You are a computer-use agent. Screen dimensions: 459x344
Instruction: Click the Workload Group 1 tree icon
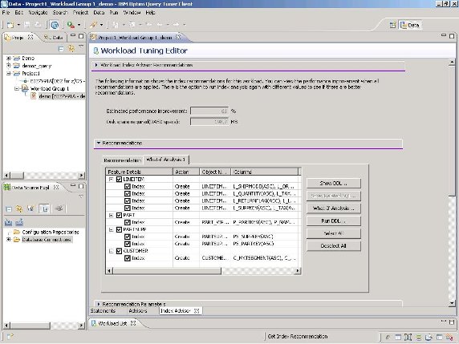[x=25, y=88]
